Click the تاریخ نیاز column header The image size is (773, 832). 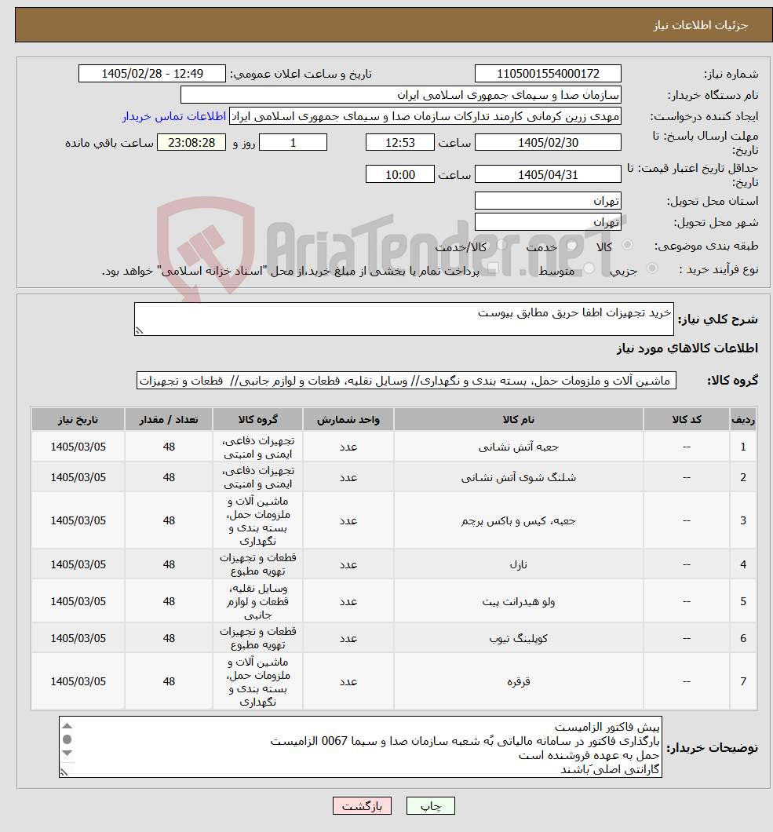pos(78,420)
